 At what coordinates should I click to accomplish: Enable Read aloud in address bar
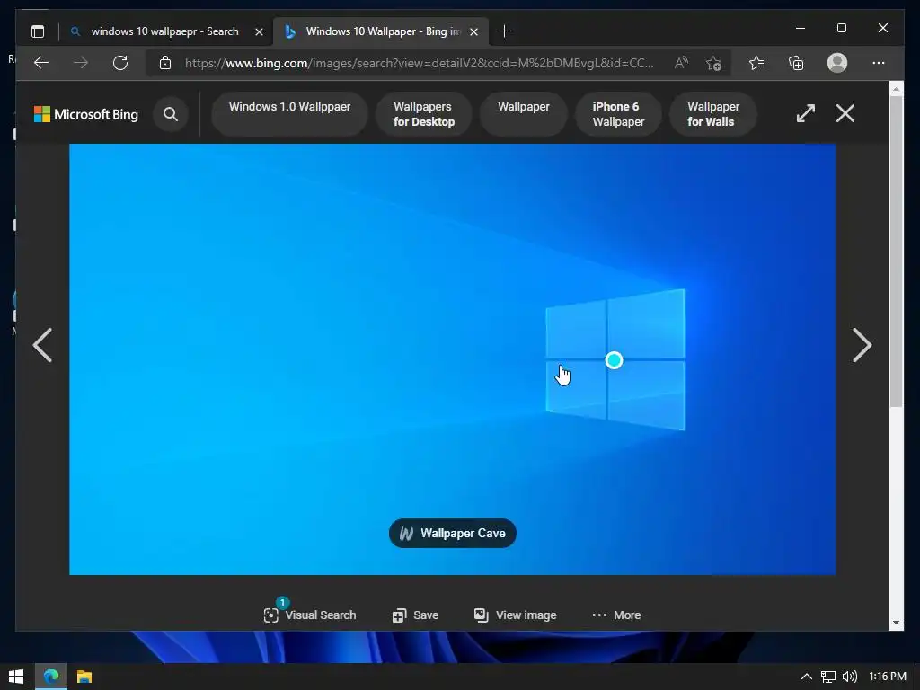(681, 63)
